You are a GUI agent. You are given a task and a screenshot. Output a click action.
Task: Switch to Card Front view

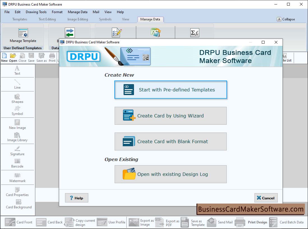(x=18, y=222)
